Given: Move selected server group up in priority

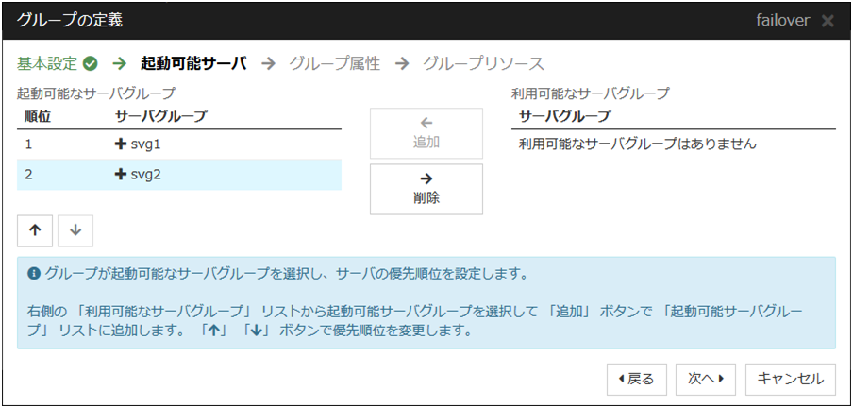Looking at the screenshot, I should click(x=35, y=230).
